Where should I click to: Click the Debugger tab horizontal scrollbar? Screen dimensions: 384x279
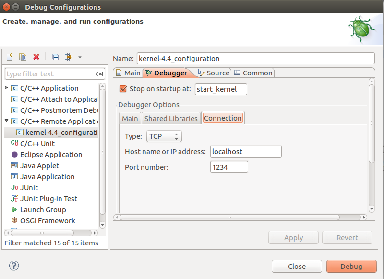tap(229, 217)
